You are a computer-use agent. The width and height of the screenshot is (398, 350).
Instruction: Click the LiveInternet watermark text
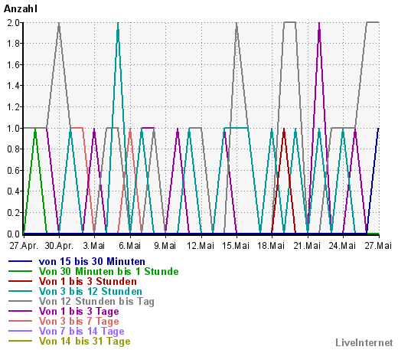[x=364, y=343]
